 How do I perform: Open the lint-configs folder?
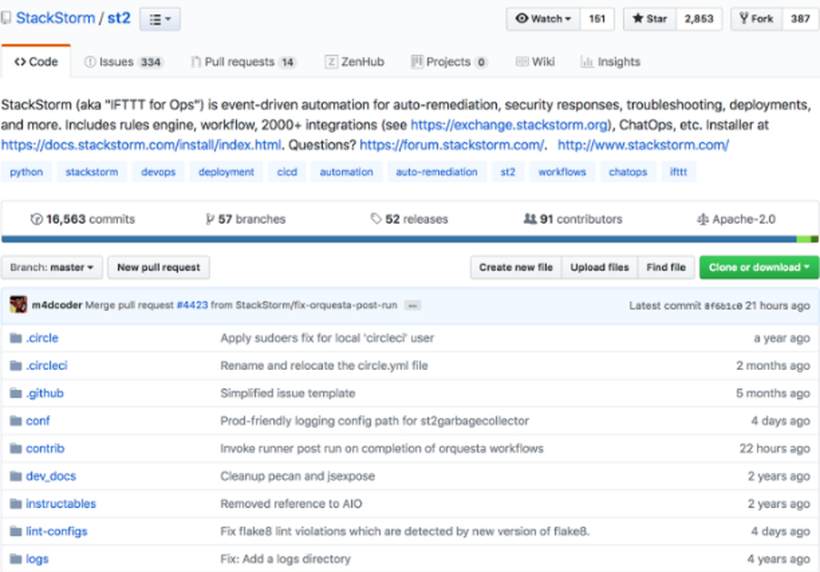click(x=57, y=532)
